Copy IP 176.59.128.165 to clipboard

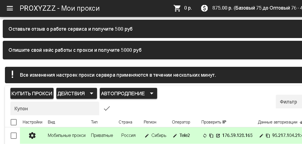coord(211,136)
